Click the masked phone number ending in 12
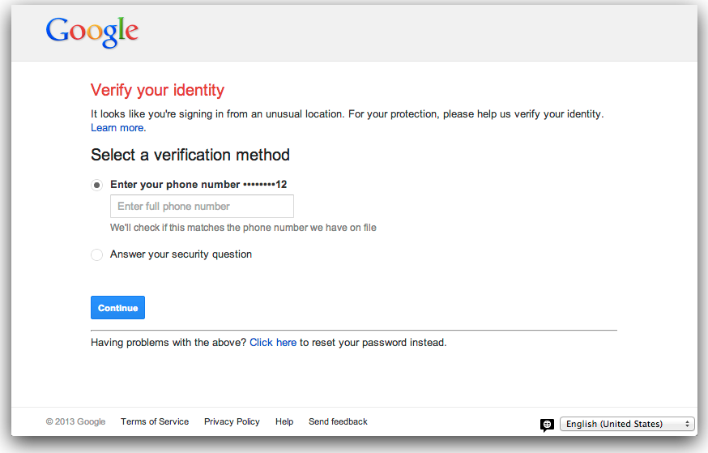Image resolution: width=708 pixels, height=453 pixels. (x=266, y=185)
